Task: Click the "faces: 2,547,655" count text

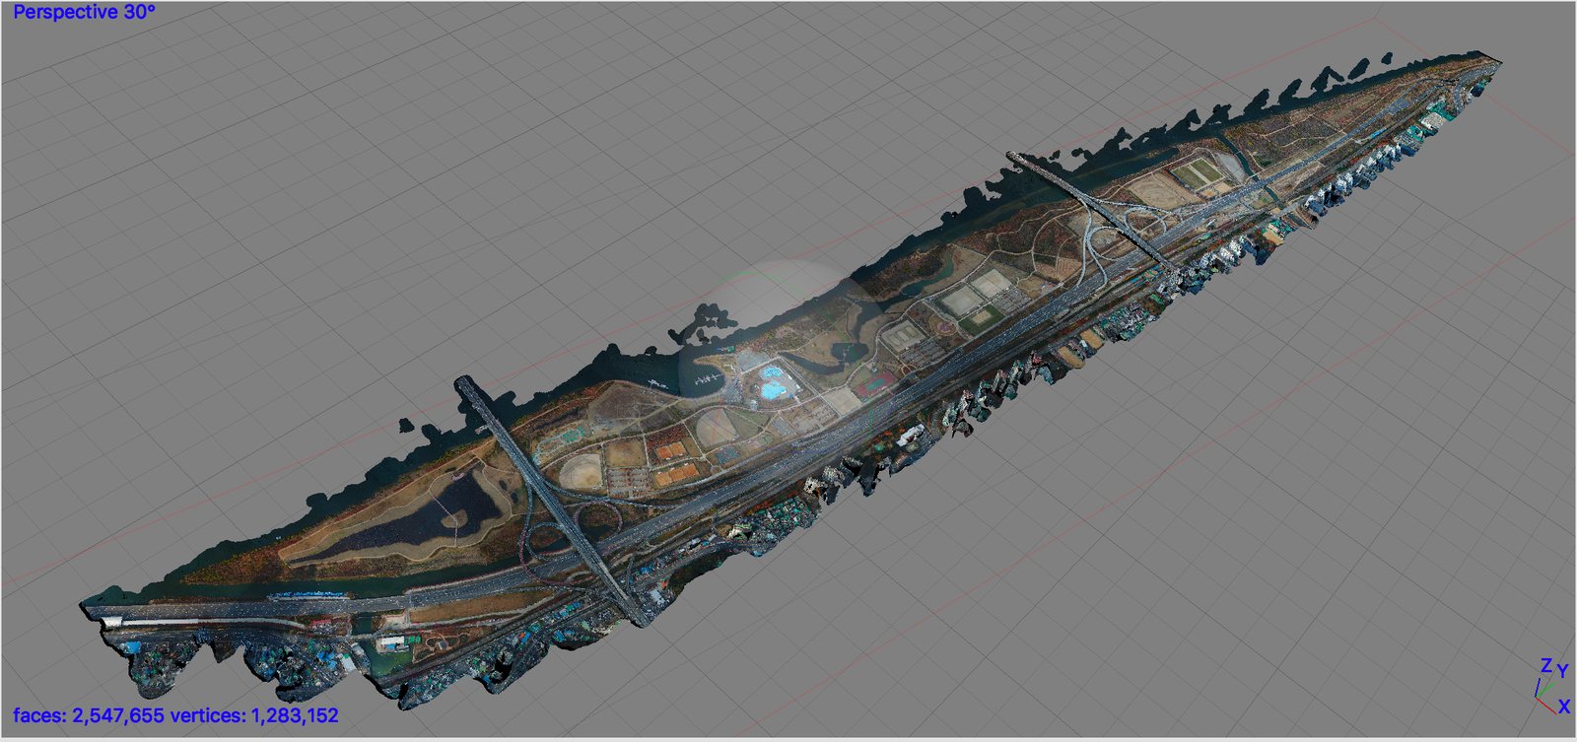Action: 89,715
